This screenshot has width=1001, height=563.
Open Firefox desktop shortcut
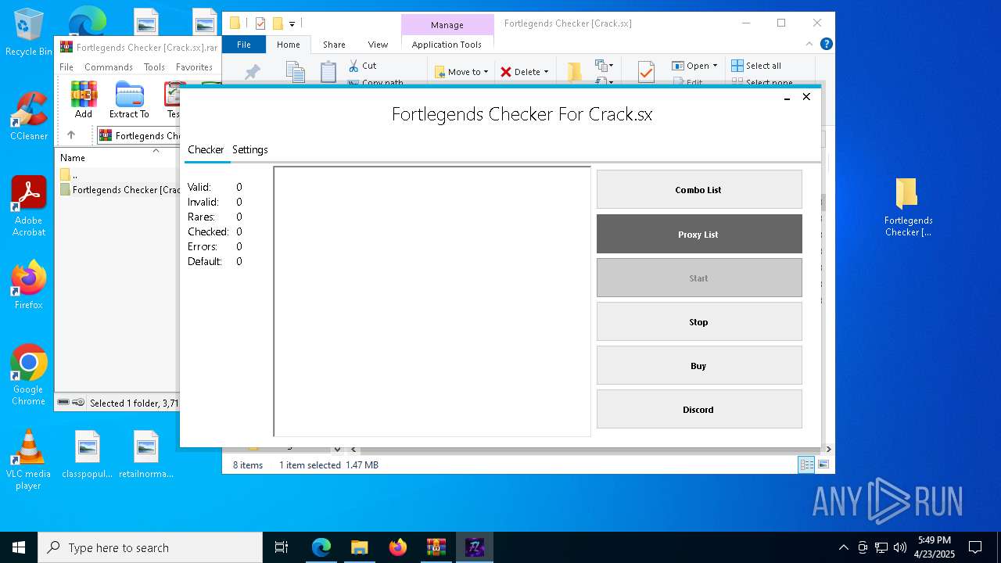coord(28,285)
